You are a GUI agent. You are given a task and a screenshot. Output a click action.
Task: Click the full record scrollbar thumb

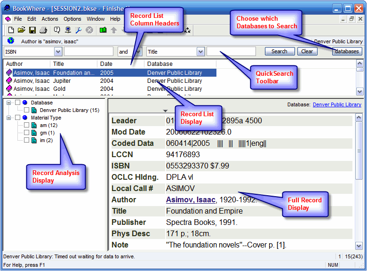coord(359,151)
